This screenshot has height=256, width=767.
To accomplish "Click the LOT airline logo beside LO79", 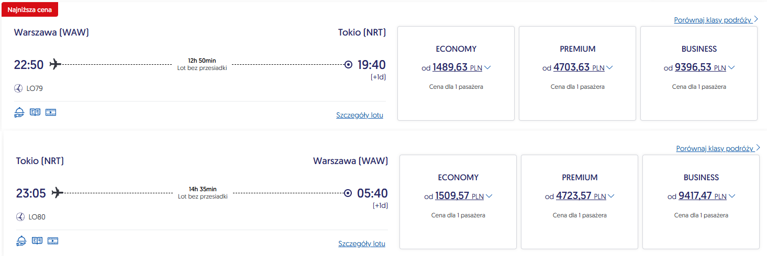I will pyautogui.click(x=18, y=88).
